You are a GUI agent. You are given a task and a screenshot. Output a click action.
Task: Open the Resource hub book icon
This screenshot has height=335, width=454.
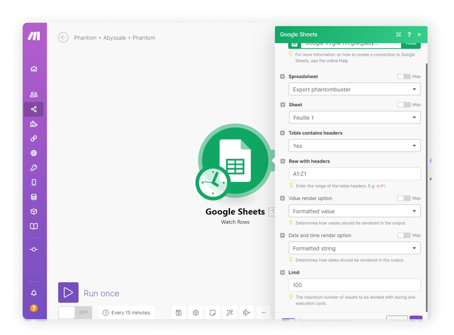tap(34, 226)
